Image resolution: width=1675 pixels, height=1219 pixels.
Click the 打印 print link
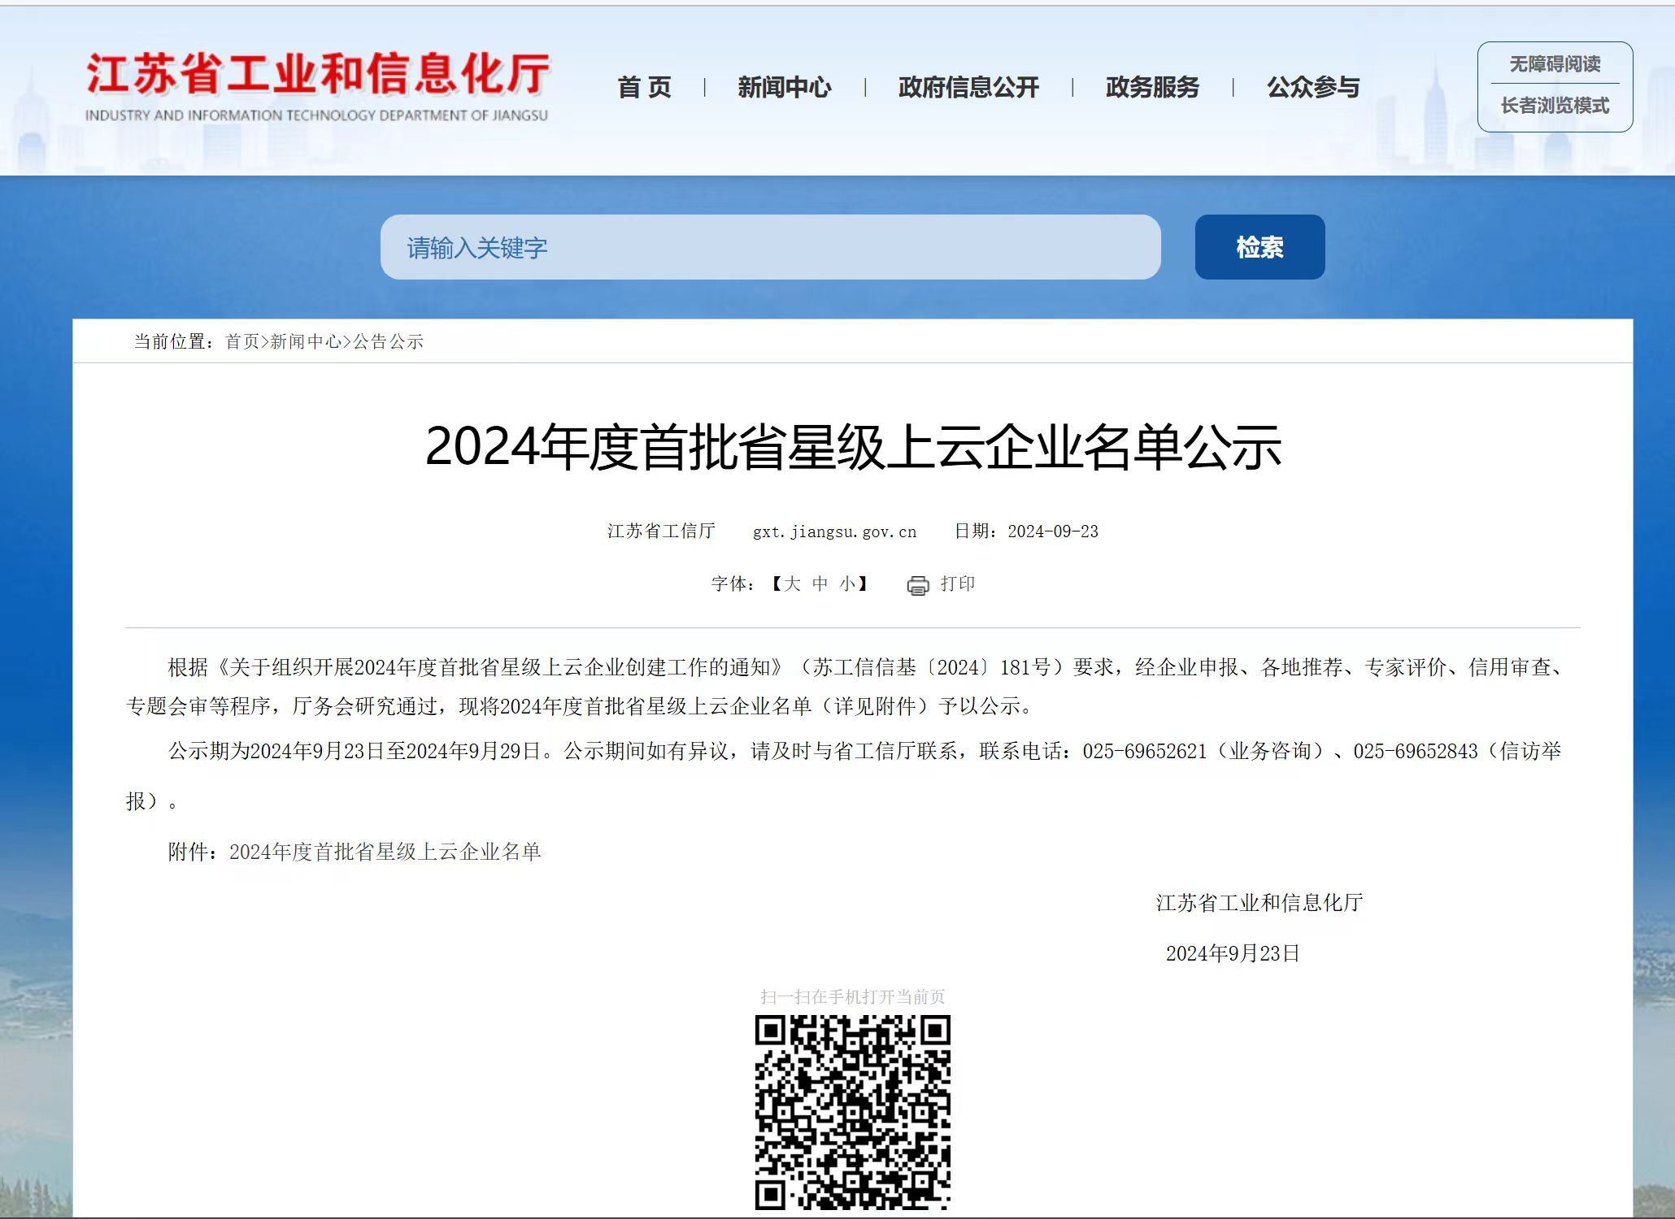[x=958, y=583]
